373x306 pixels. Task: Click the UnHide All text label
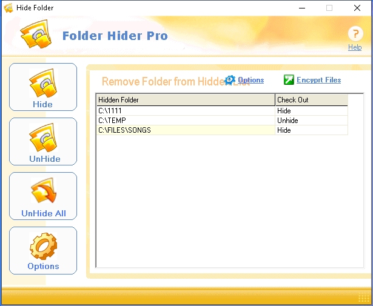coord(44,213)
